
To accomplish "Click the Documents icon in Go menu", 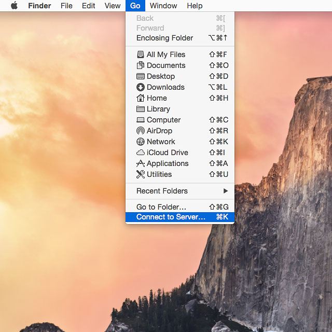I will (141, 65).
